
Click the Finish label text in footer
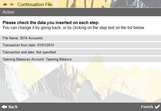[x=147, y=107]
